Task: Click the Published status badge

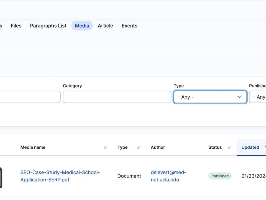Action: coord(220,176)
